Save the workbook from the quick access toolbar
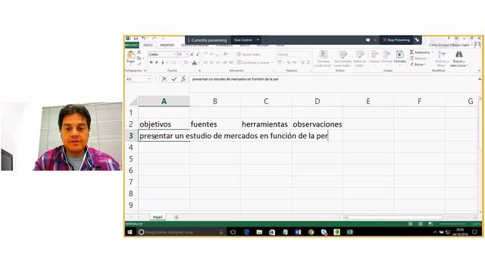Screen dimensions: 485x273 (136, 39)
